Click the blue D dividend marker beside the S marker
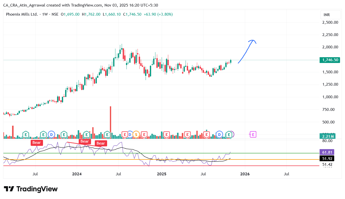Image resolution: width=345 pixels, height=199 pixels. 130,135
